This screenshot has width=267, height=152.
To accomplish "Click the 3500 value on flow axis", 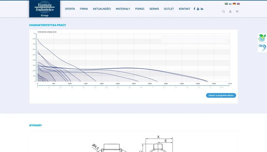I will [150, 84].
